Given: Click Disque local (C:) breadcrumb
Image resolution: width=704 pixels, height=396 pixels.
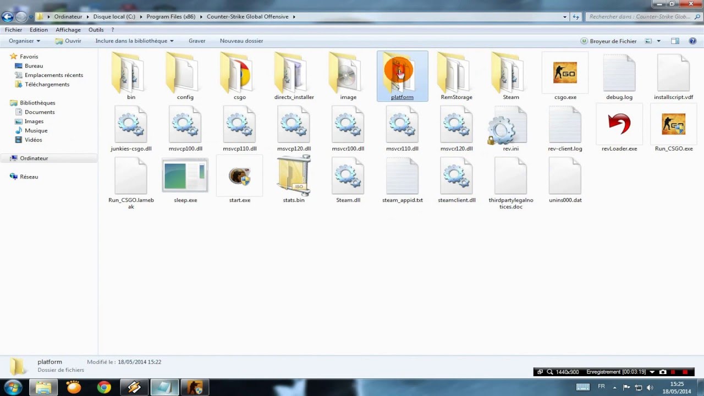Looking at the screenshot, I should click(114, 16).
